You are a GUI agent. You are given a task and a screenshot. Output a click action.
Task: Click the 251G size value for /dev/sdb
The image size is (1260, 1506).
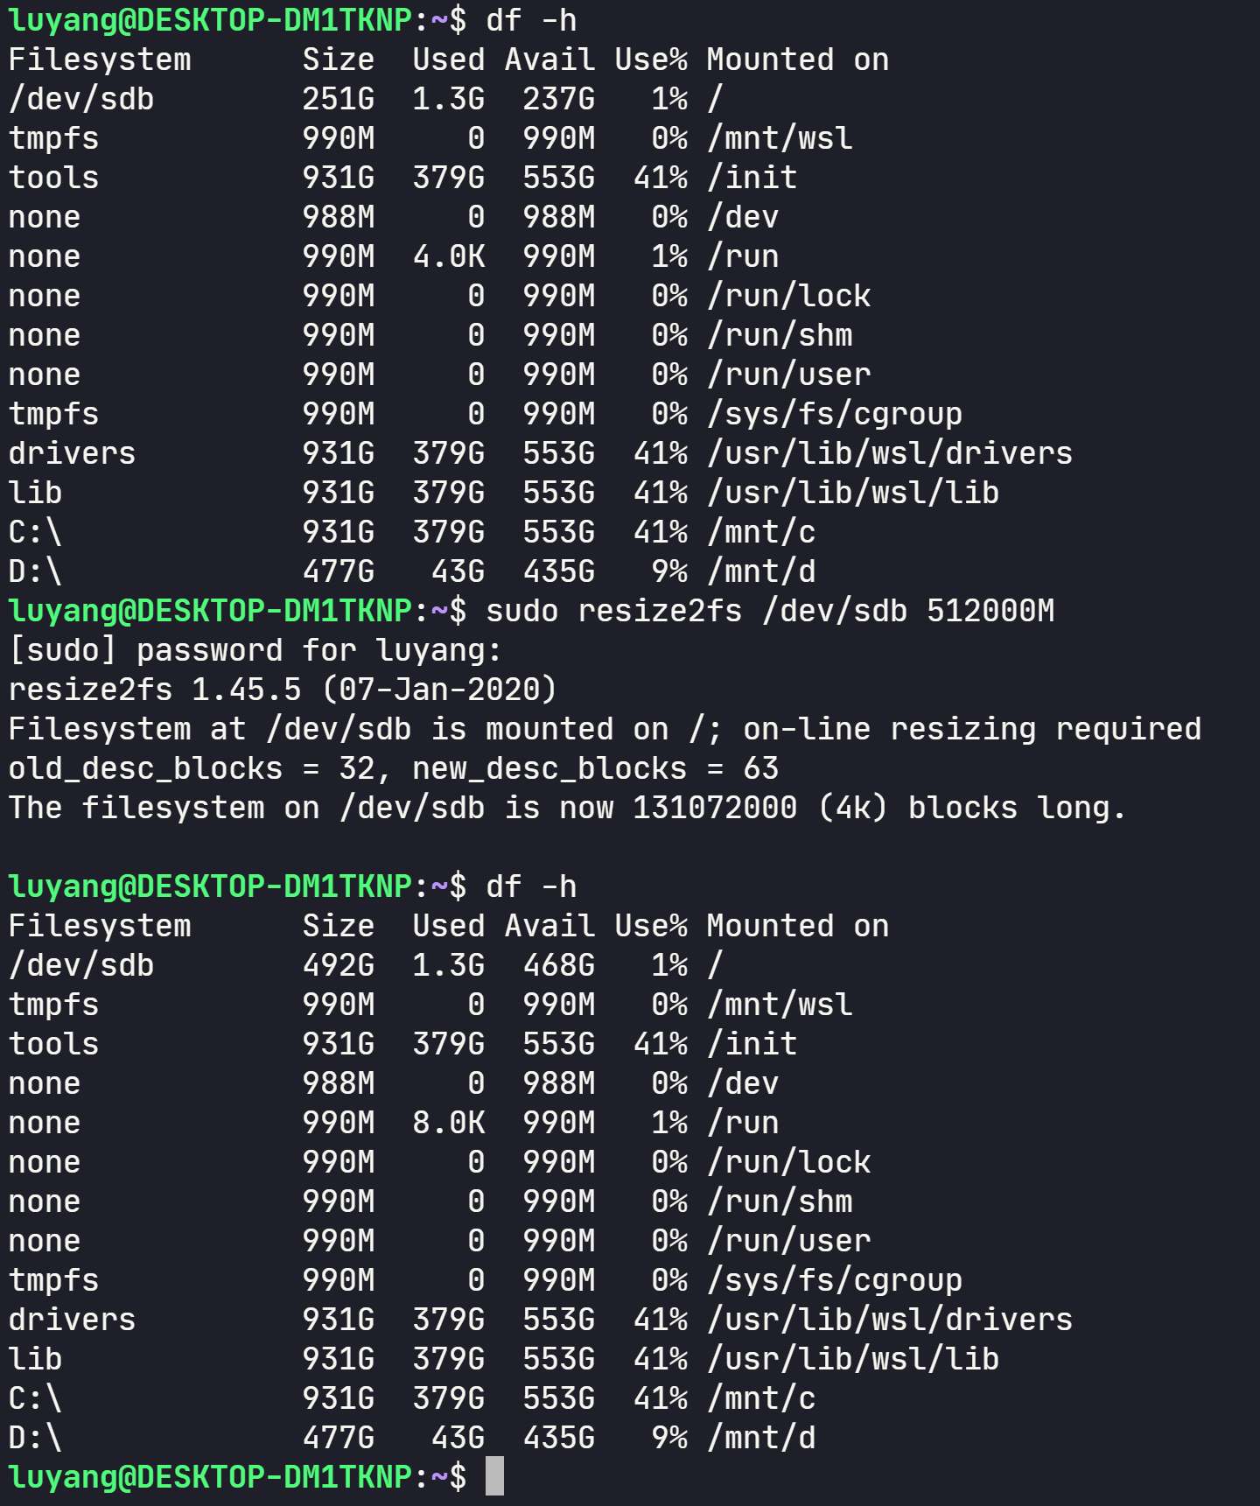point(339,99)
